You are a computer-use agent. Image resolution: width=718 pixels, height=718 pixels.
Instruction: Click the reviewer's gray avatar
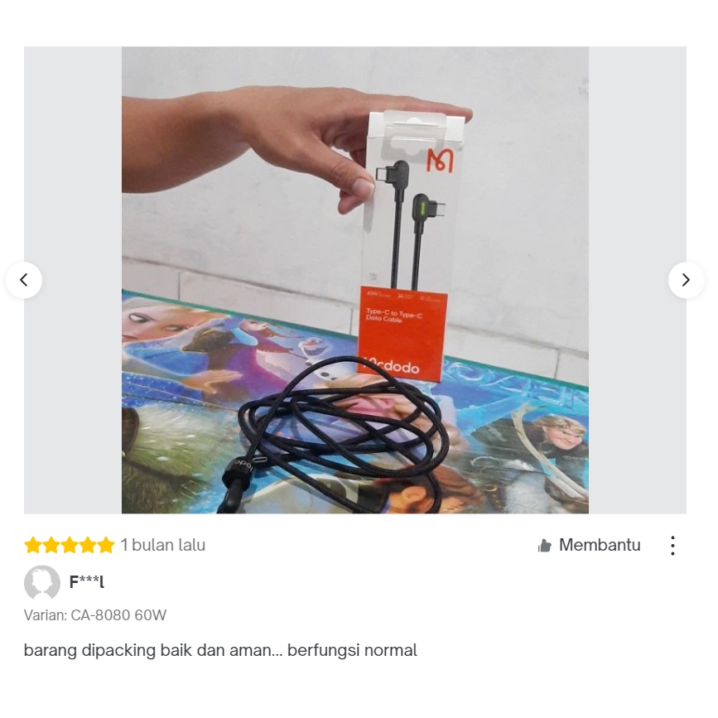[41, 582]
